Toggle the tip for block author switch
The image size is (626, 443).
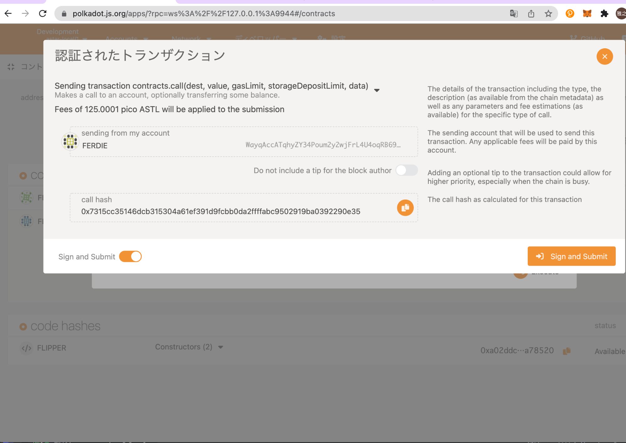(x=406, y=170)
